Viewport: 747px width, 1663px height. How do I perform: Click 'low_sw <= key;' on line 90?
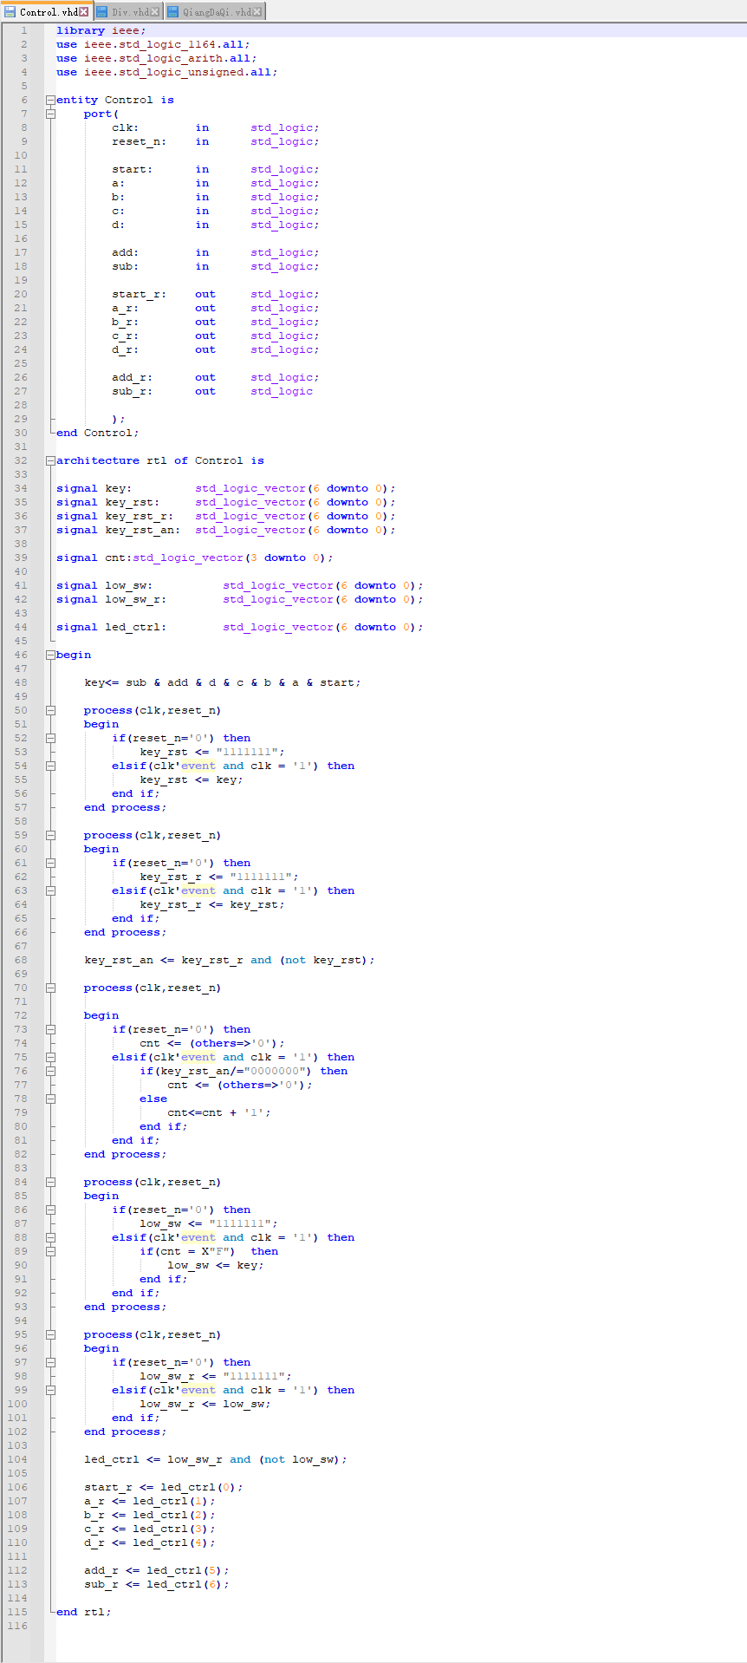216,1265
